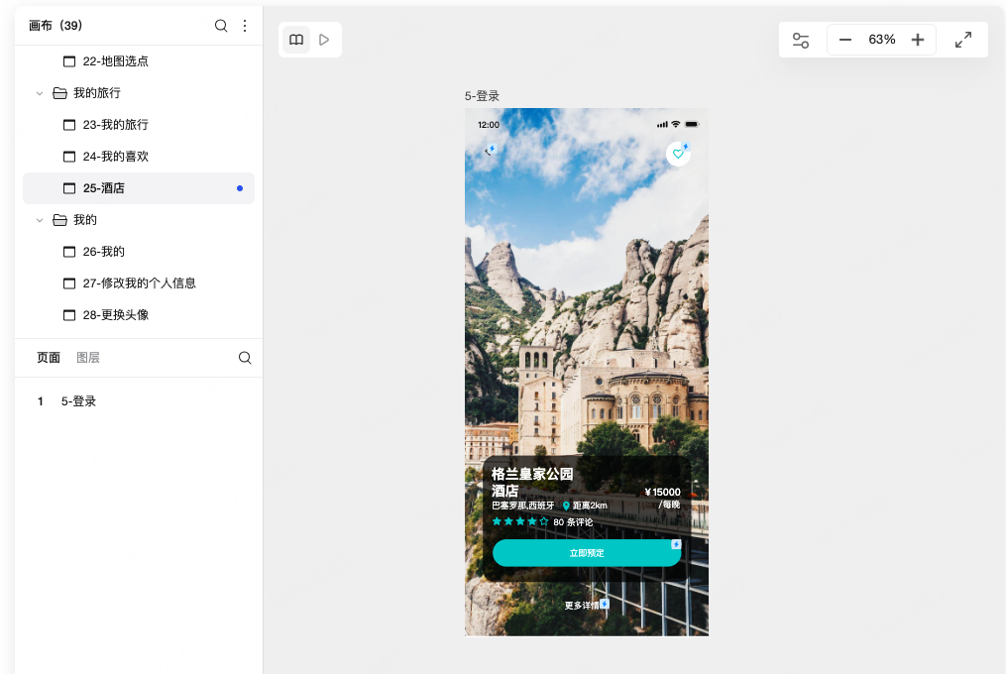Tap the back arrow in the mockup
Image resolution: width=1006 pixels, height=674 pixels.
click(x=489, y=152)
